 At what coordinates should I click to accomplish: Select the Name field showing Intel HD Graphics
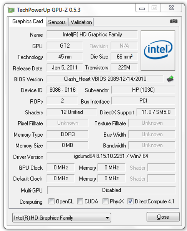coord(92,35)
